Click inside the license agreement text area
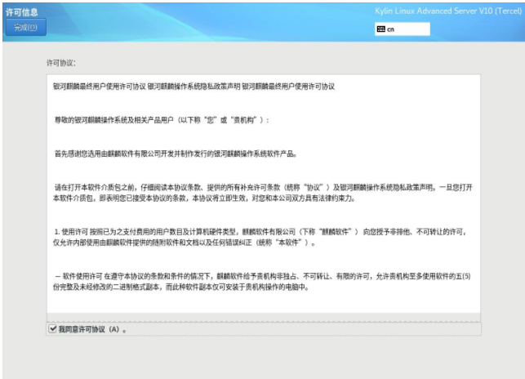Viewport: 525px width, 379px height. click(264, 194)
